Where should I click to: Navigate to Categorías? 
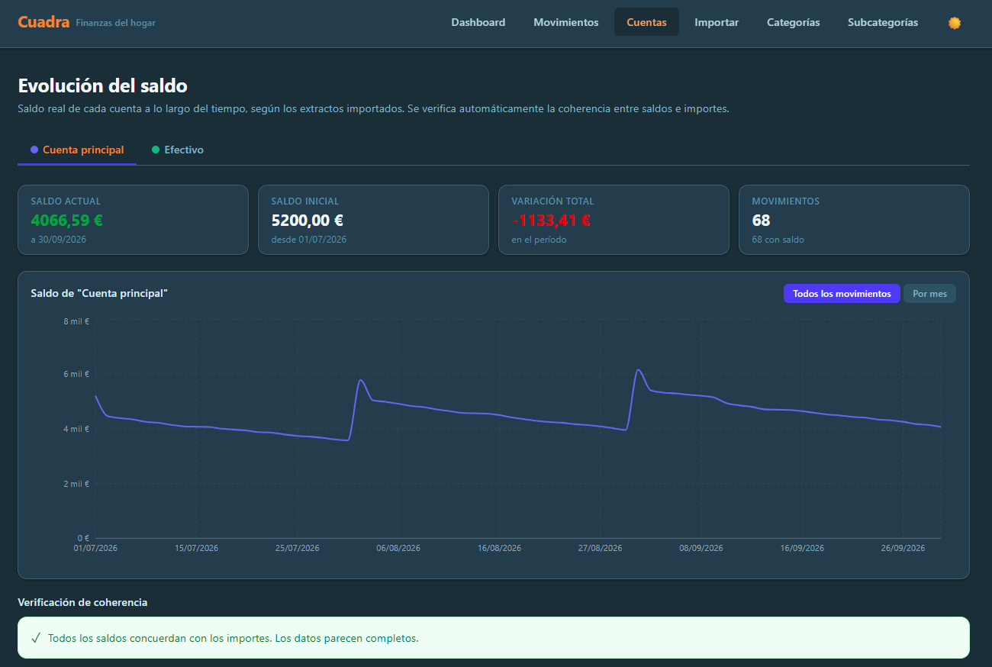[794, 22]
